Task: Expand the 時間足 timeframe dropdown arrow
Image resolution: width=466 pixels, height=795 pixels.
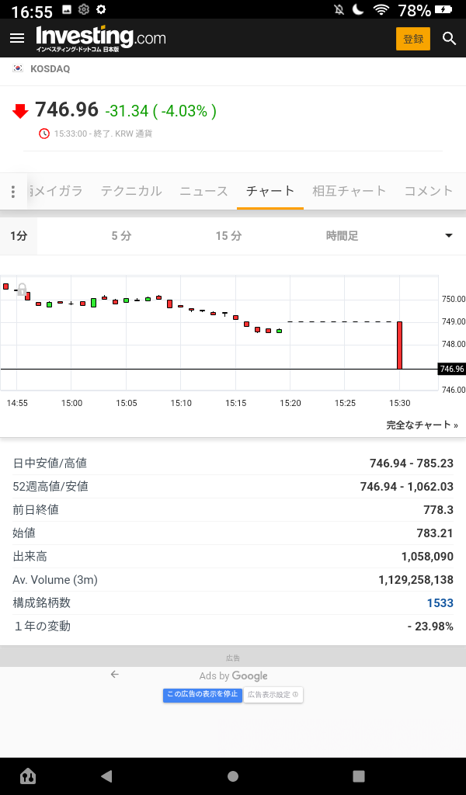Action: click(x=448, y=236)
